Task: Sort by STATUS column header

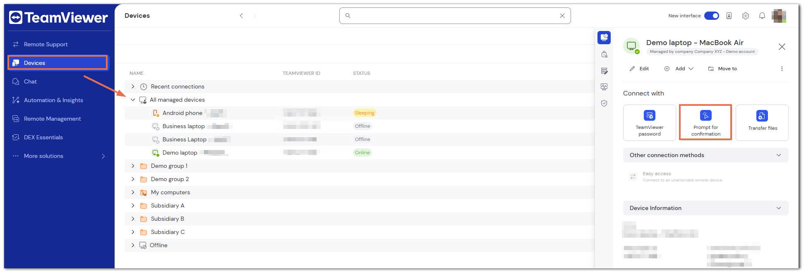Action: pos(362,73)
